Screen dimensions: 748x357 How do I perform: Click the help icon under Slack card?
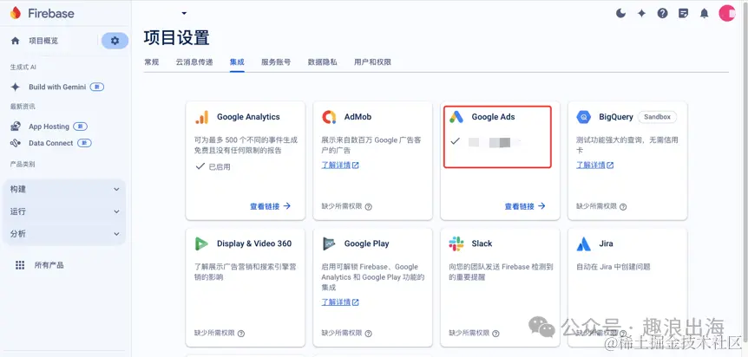[x=495, y=334]
